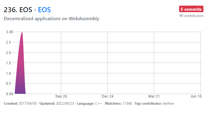
Task: Click the 2.0 y-axis value
Action: 8,53
